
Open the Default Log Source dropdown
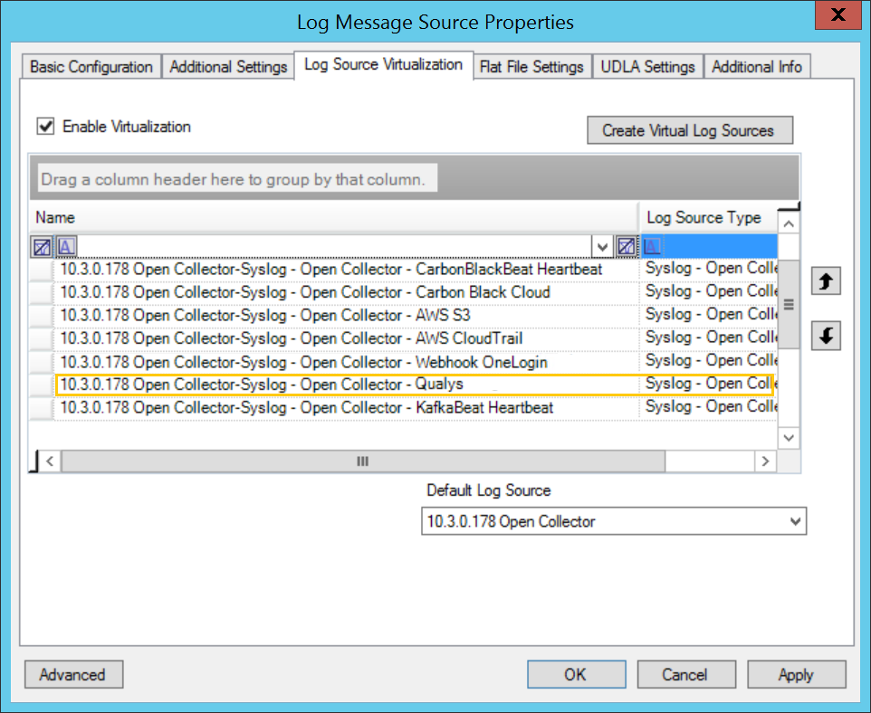tap(795, 521)
